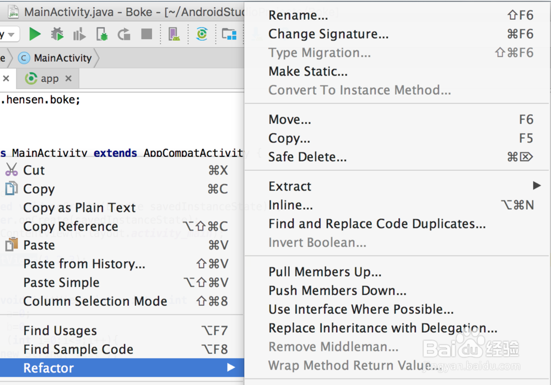Toggle Column Selection Mode

95,301
